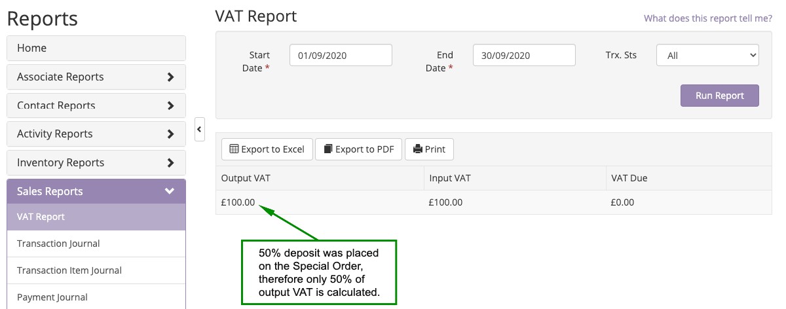Viewport: 786px width, 309px height.
Task: Open the Transaction Item Journal report
Action: tap(96, 270)
